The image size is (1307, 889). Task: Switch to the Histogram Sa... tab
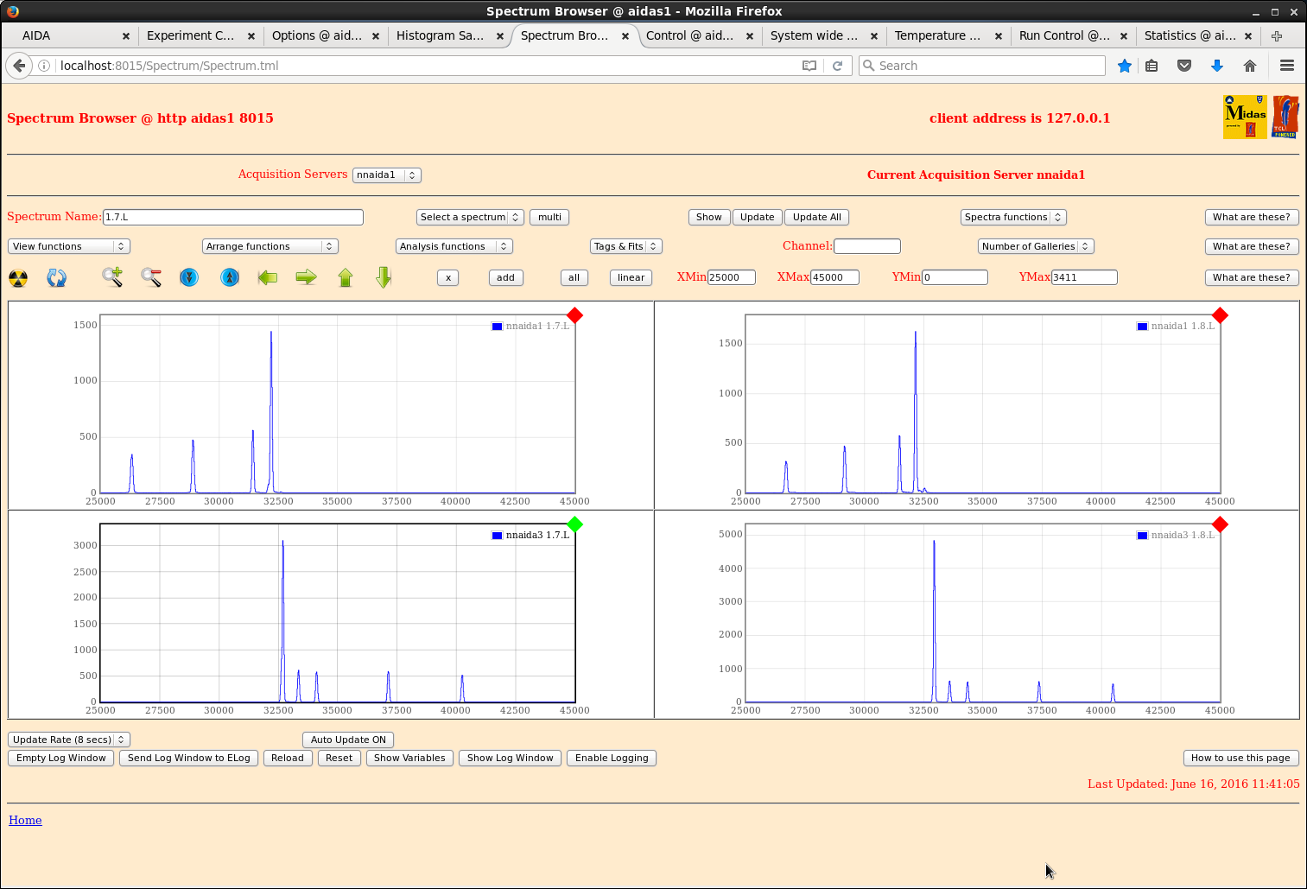pyautogui.click(x=448, y=35)
